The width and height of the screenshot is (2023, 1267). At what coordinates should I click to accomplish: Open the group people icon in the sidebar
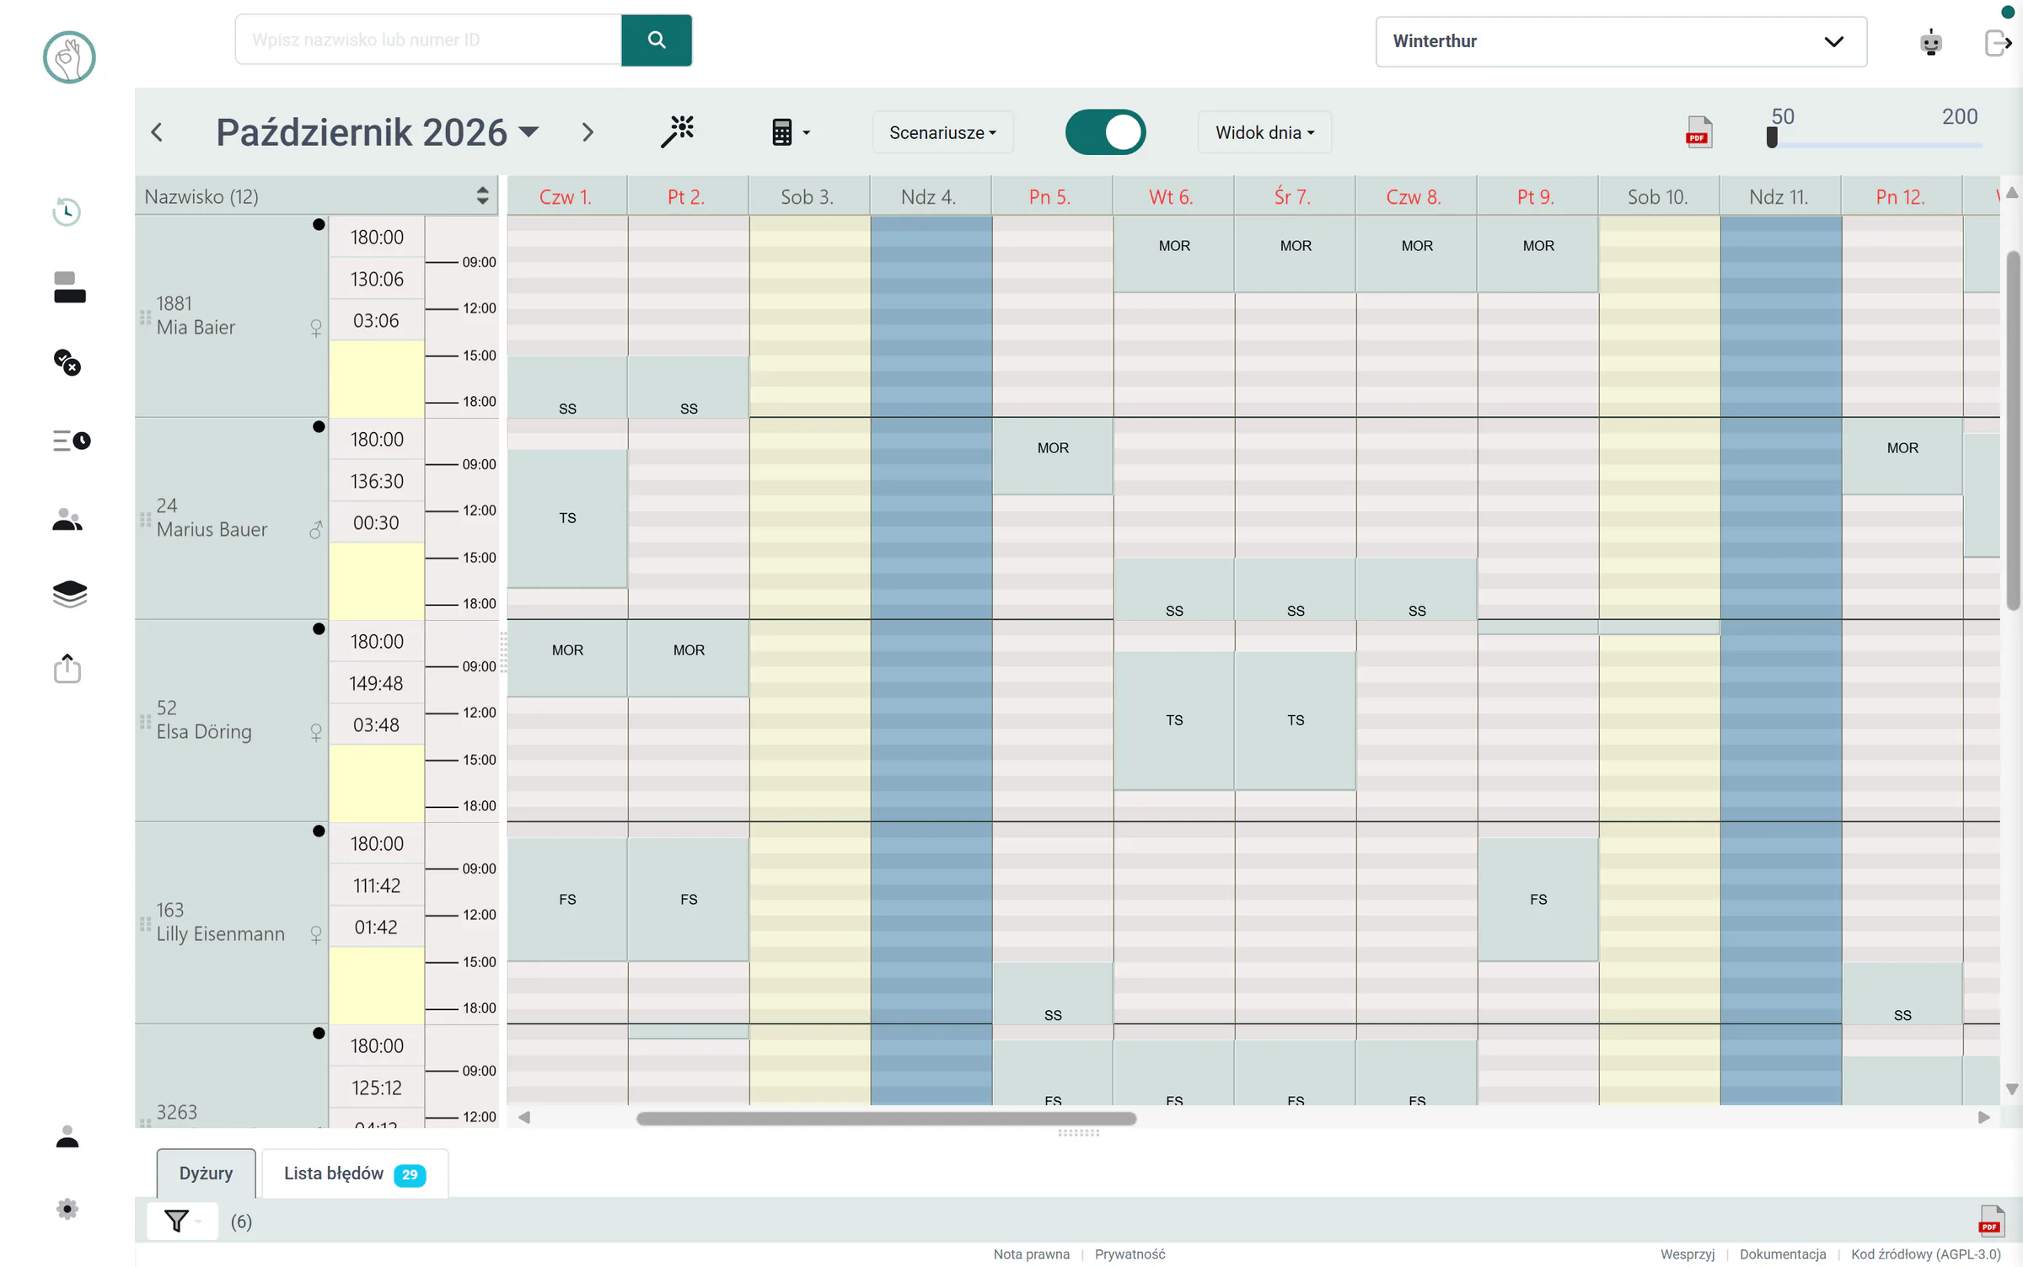tap(67, 520)
